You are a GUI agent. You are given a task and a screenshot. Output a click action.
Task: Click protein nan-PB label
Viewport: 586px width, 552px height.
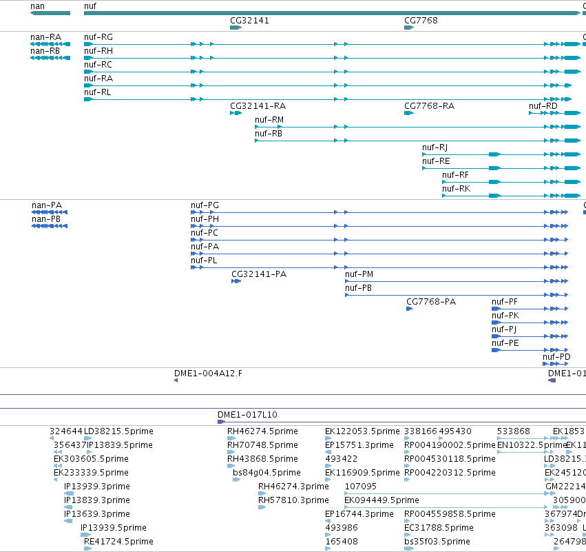pos(46,220)
